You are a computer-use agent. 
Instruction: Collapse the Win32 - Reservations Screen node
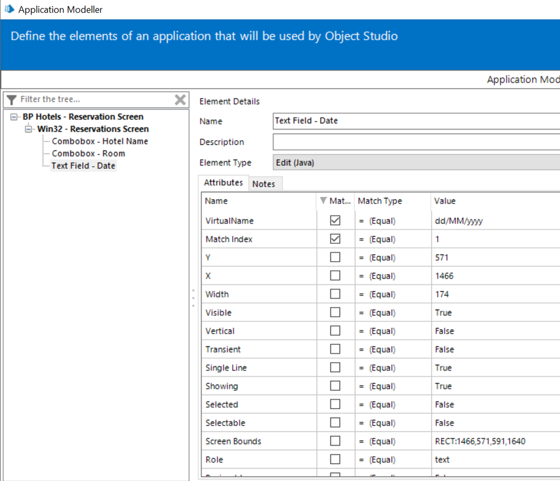29,129
